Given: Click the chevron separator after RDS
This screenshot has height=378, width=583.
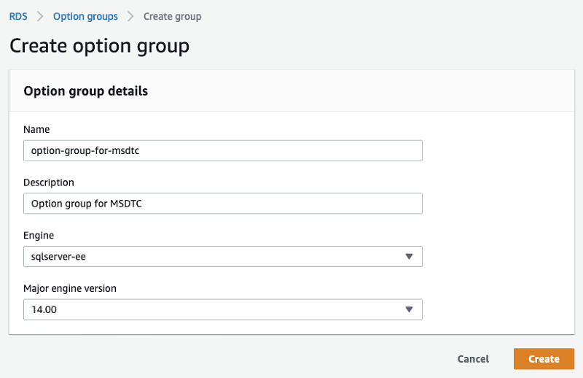Looking at the screenshot, I should (41, 16).
